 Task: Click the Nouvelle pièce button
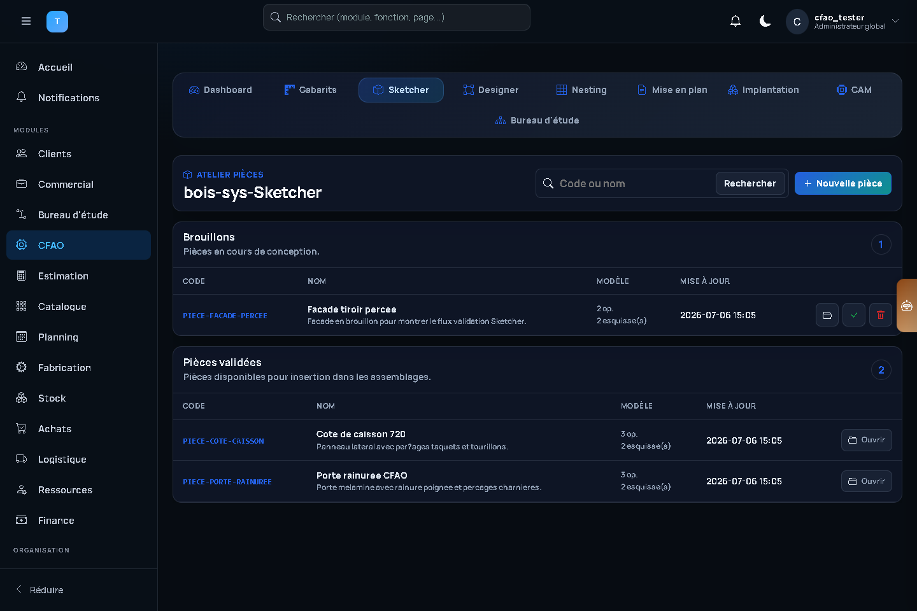[843, 183]
